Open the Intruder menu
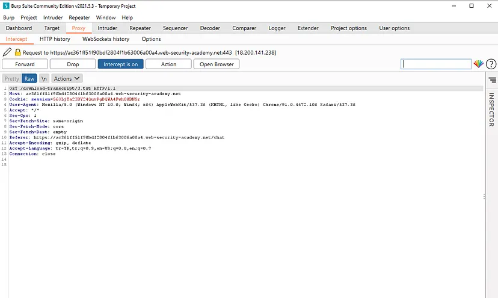Viewport: 498px width, 298px height. point(53,17)
